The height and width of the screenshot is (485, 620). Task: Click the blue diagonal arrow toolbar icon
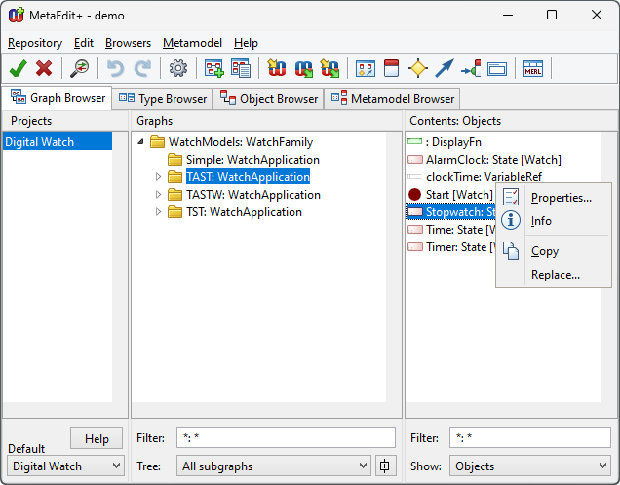[x=445, y=68]
